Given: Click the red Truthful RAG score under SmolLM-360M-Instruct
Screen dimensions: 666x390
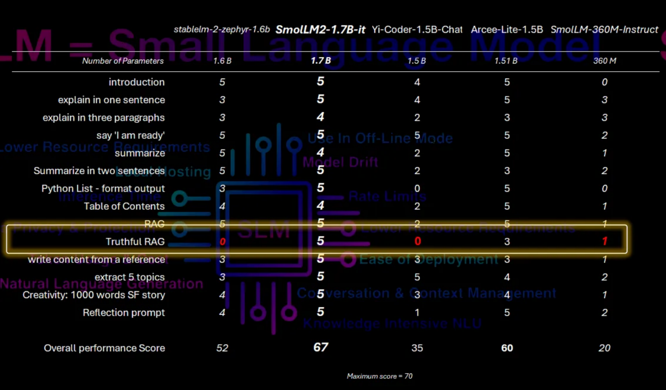Looking at the screenshot, I should (604, 241).
